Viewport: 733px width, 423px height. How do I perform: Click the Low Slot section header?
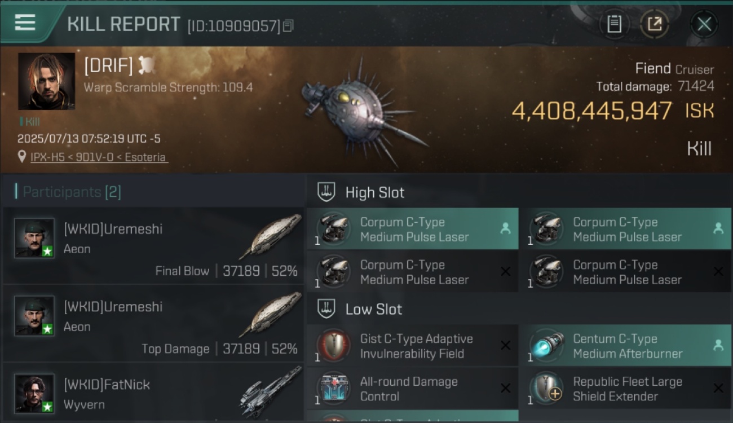pyautogui.click(x=373, y=309)
